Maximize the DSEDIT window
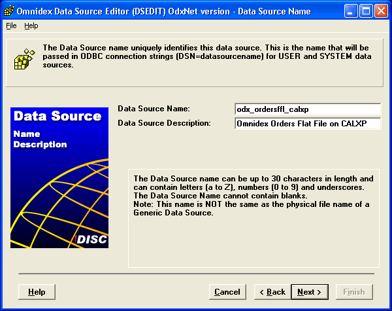Image resolution: width=392 pixels, height=311 pixels. click(x=366, y=11)
